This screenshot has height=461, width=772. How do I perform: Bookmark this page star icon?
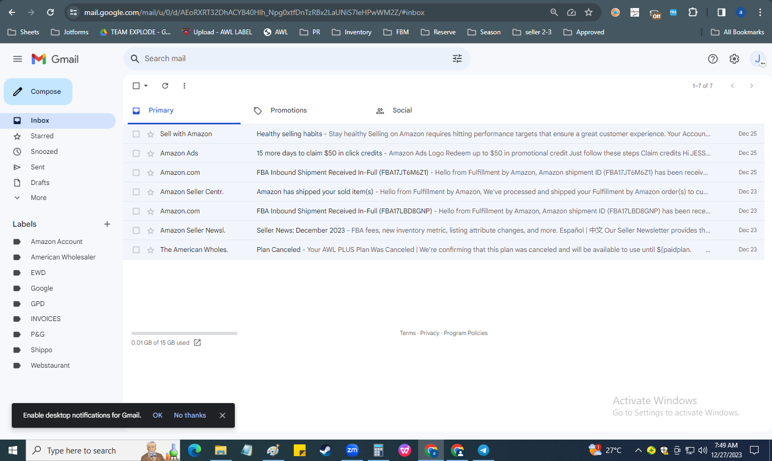point(589,12)
